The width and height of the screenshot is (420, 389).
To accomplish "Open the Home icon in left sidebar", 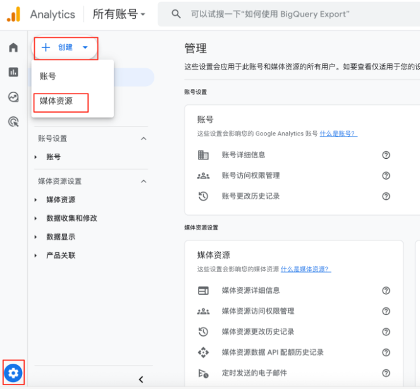I will coord(13,48).
